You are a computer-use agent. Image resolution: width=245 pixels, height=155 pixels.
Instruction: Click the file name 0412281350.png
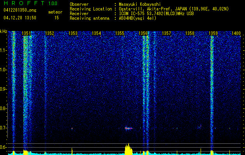(x=20, y=10)
